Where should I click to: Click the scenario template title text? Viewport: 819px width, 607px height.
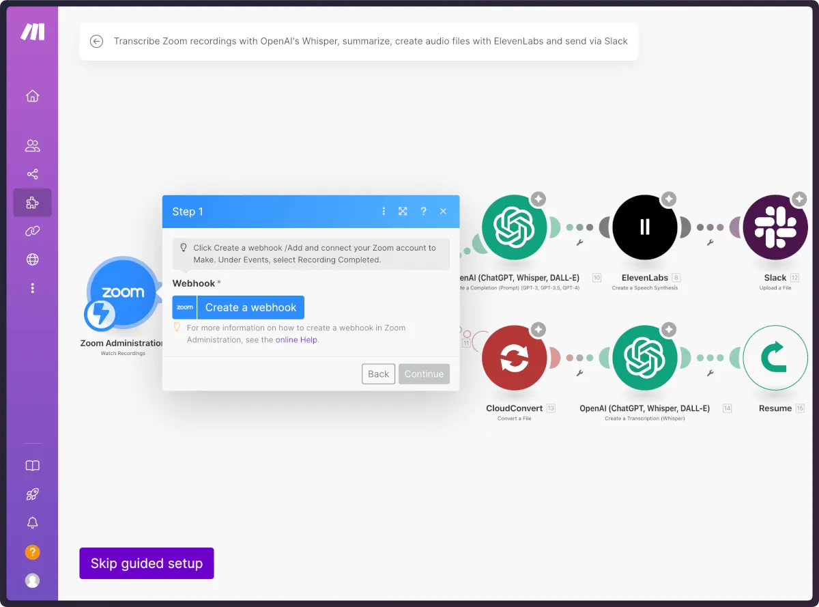(x=371, y=41)
